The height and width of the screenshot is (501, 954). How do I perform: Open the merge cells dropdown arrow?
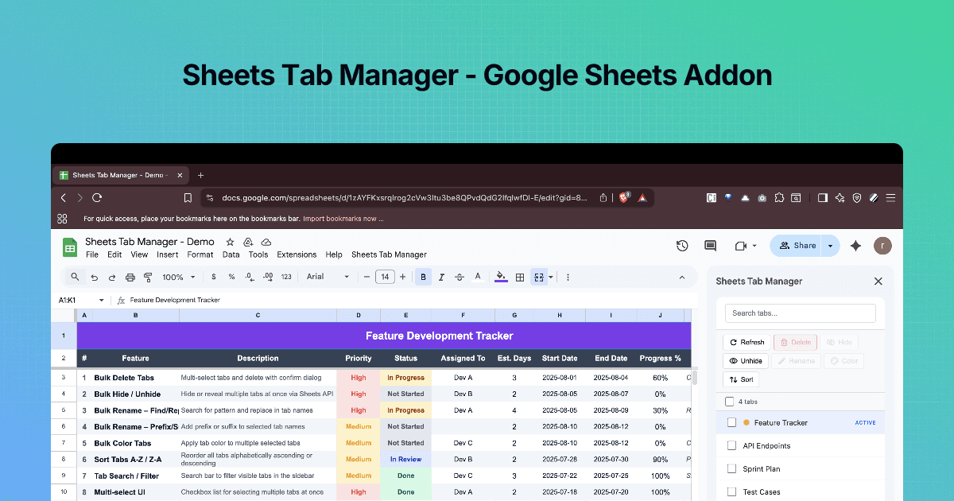pyautogui.click(x=550, y=278)
